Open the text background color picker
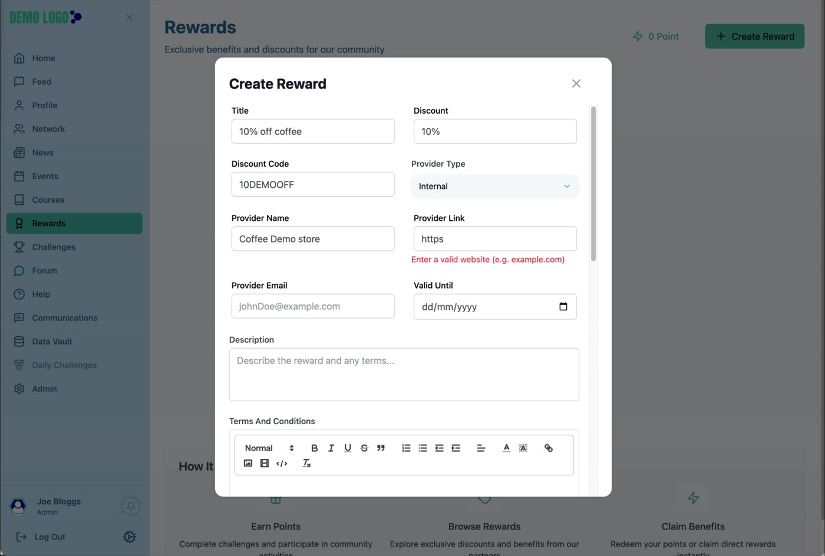Viewport: 825px width, 556px height. 523,448
